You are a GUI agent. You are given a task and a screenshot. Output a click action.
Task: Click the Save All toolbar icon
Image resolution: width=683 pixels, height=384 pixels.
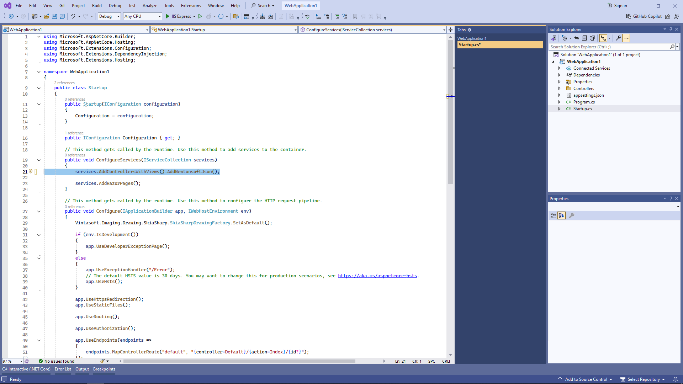click(x=62, y=16)
